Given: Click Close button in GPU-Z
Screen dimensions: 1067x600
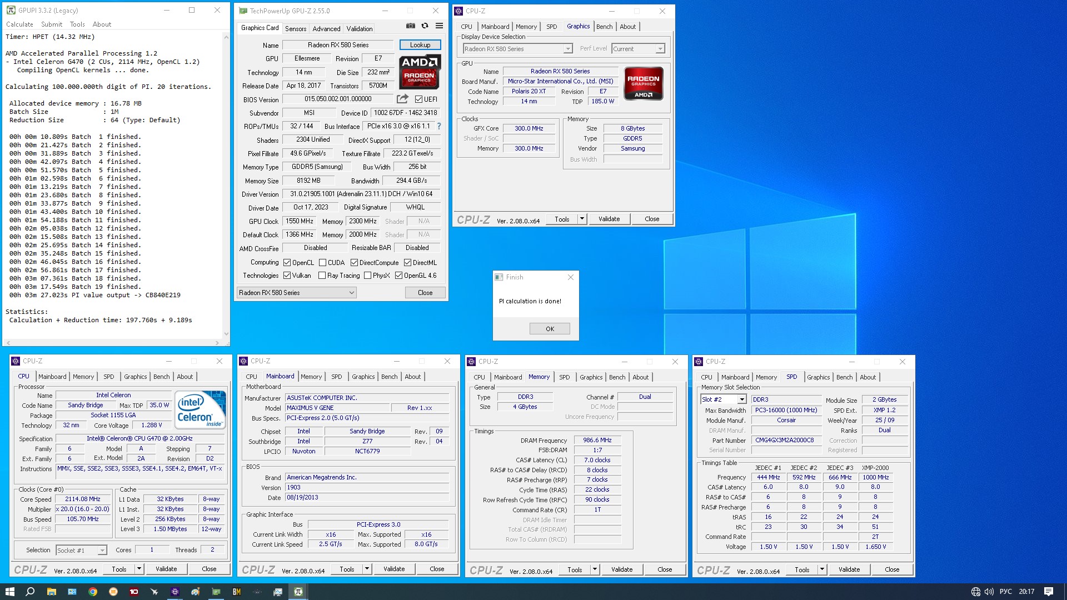Looking at the screenshot, I should (425, 293).
